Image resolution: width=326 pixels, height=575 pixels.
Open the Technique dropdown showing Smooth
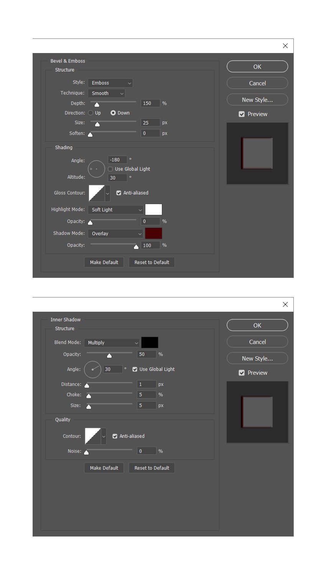click(106, 93)
